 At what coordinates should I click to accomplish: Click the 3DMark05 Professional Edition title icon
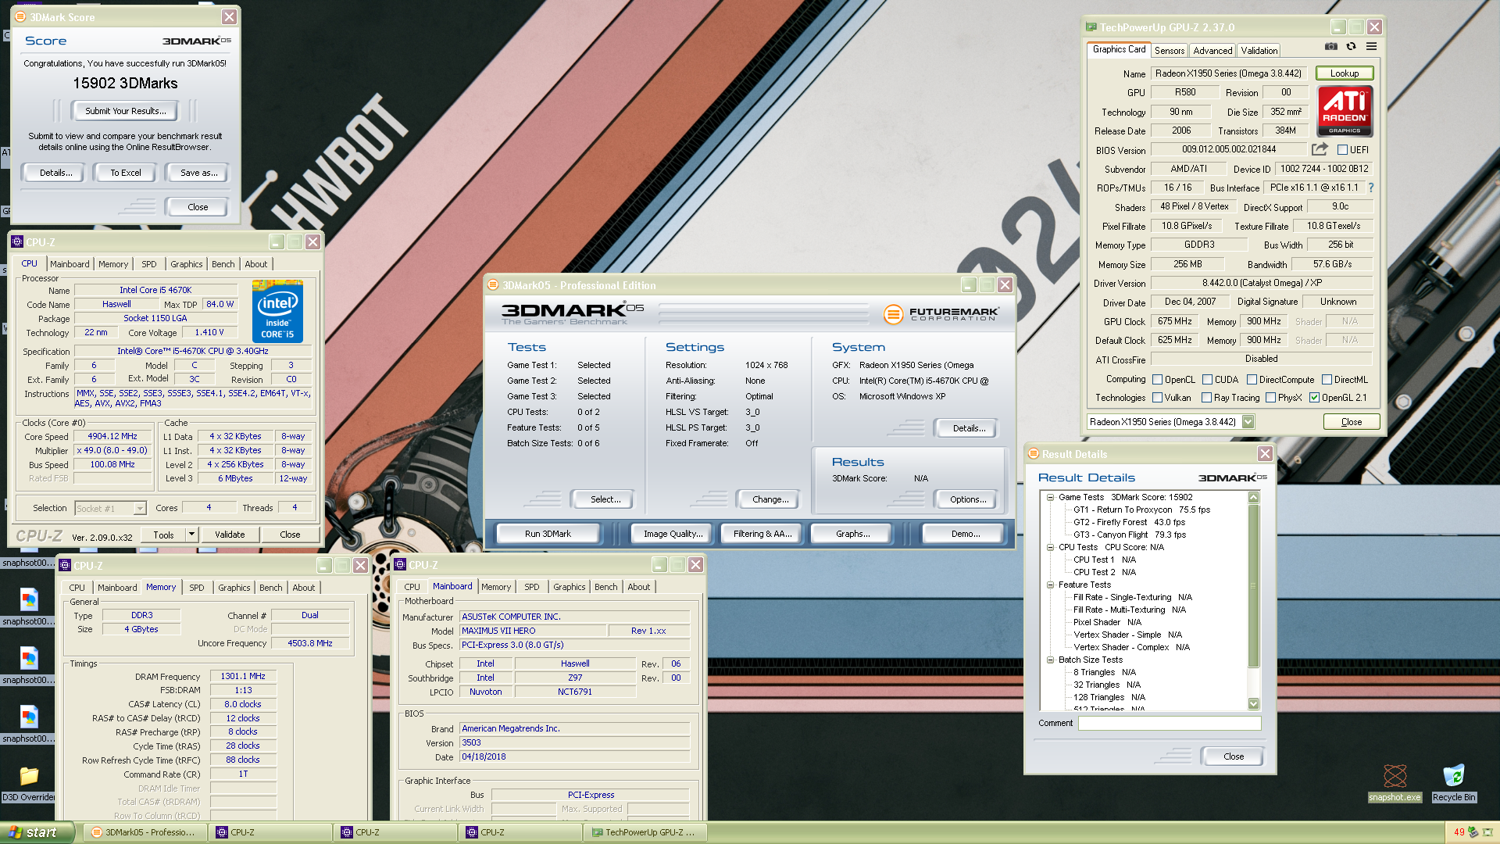494,285
